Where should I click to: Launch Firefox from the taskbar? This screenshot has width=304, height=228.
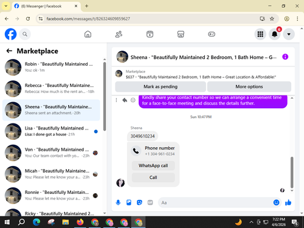[x=80, y=223]
